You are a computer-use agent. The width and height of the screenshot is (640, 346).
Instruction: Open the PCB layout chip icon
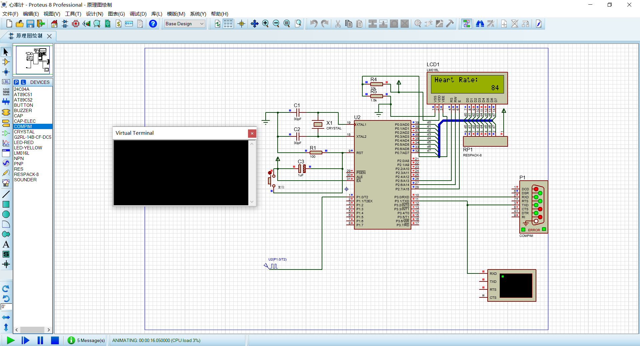click(76, 24)
